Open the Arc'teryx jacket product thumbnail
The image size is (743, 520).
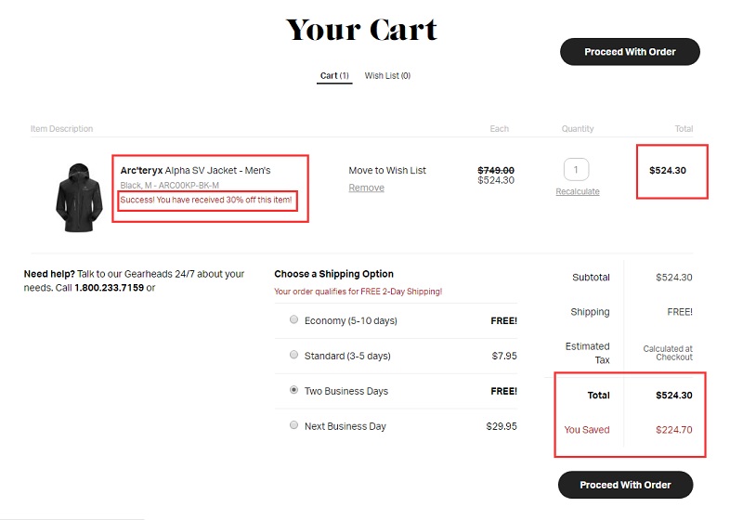coord(79,198)
